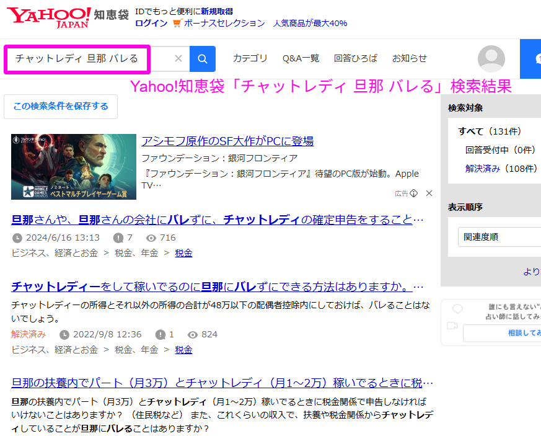Open result 旦那の扶養内でパート（月3万）

coord(222,383)
